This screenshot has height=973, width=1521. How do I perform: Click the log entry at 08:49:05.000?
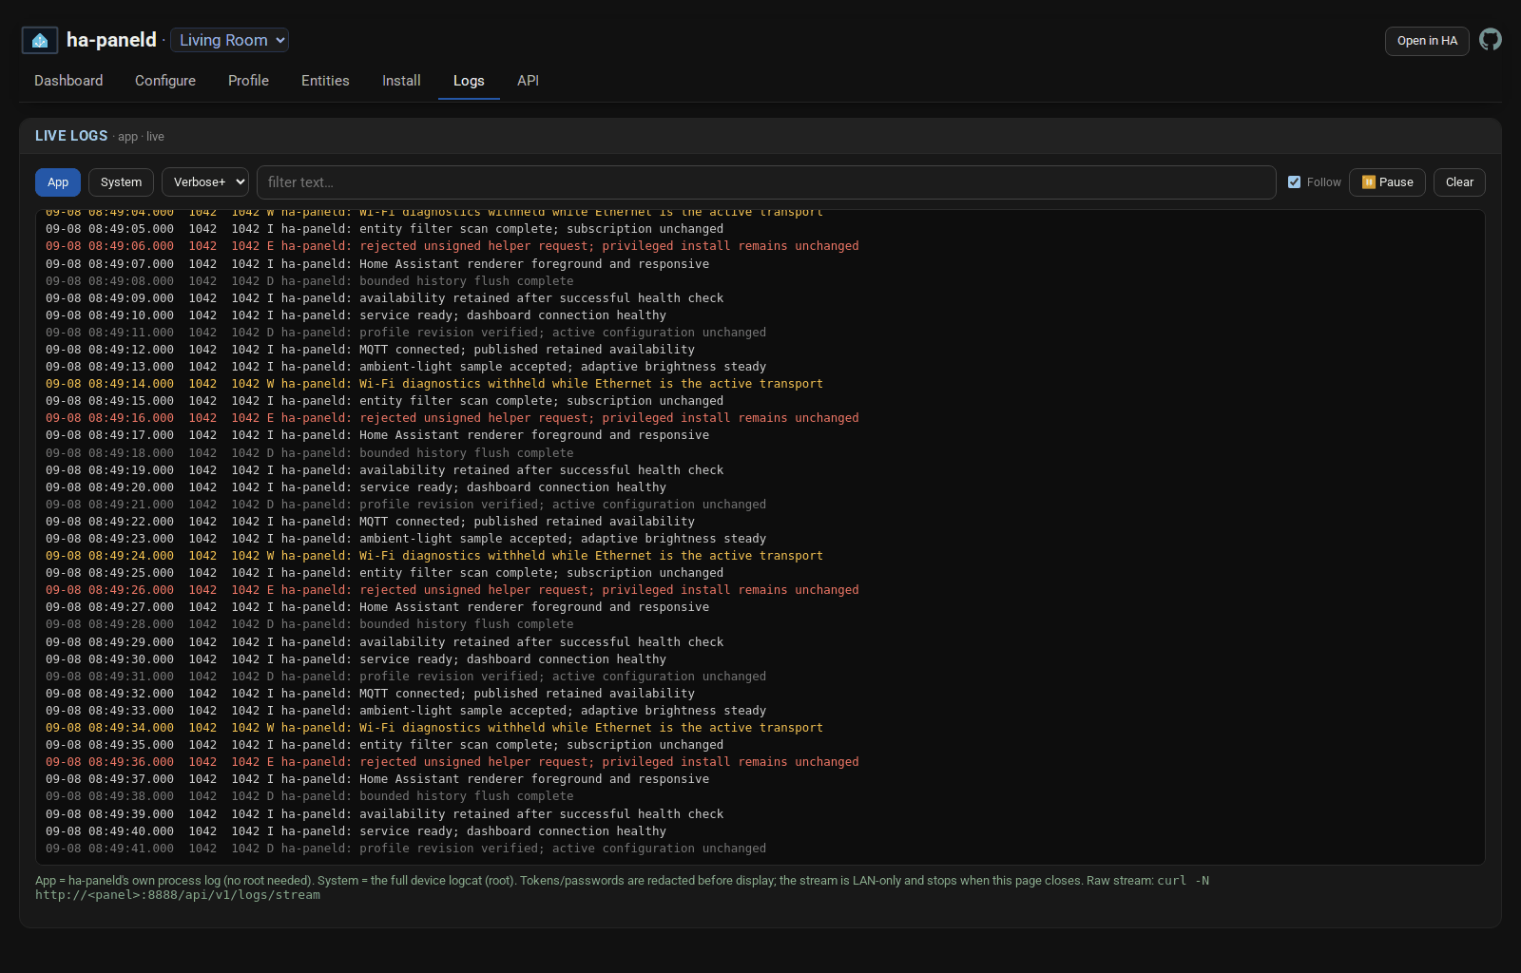point(384,229)
